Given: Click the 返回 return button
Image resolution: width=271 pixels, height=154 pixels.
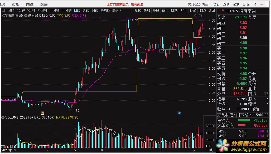Looking at the screenshot, I should [211, 10].
